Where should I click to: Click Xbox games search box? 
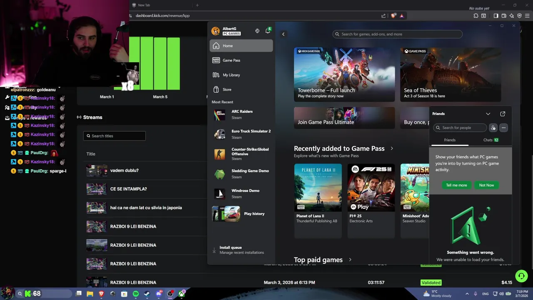pyautogui.click(x=397, y=34)
